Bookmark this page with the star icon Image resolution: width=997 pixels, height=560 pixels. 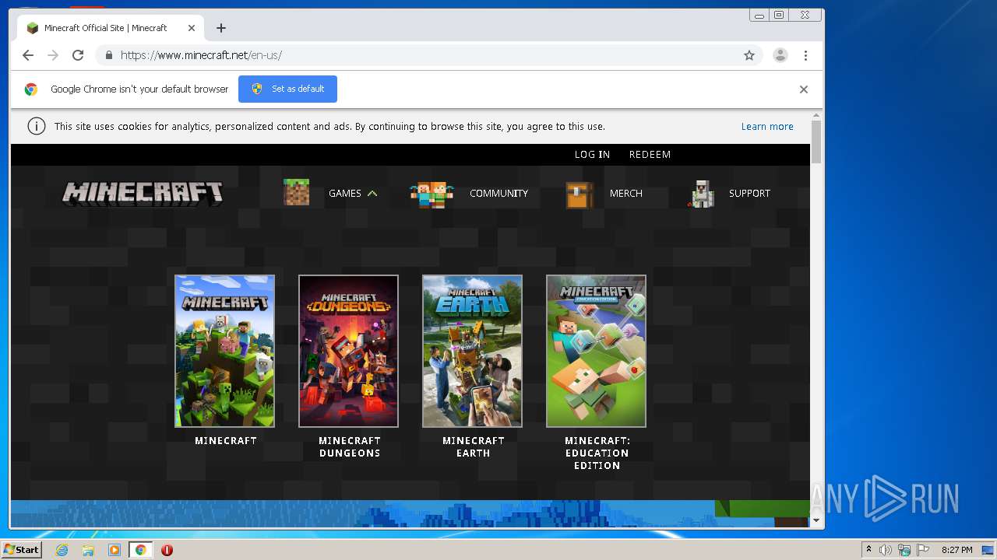[749, 55]
